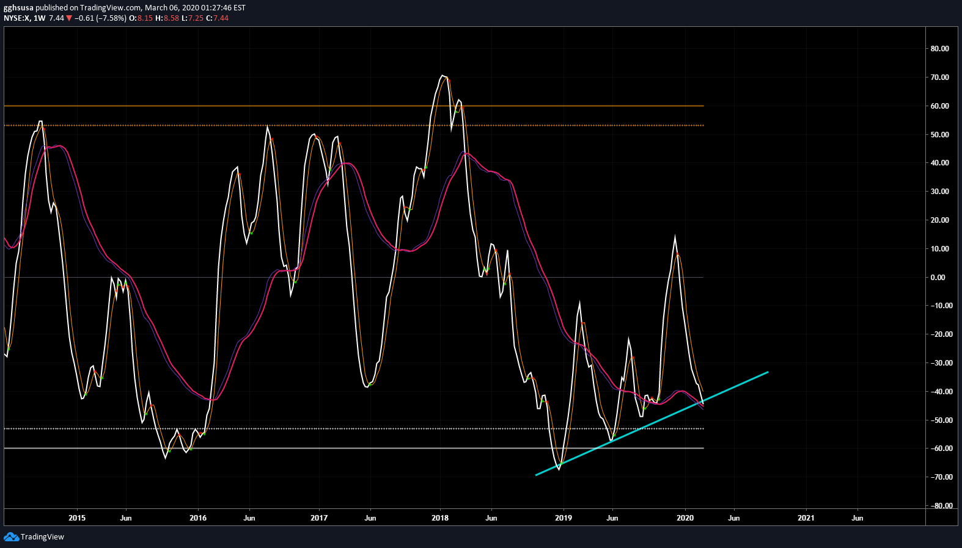Click the 2016 date axis label
962x548 pixels.
pos(198,518)
